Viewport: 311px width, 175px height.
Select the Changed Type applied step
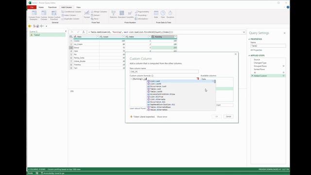click(260, 63)
